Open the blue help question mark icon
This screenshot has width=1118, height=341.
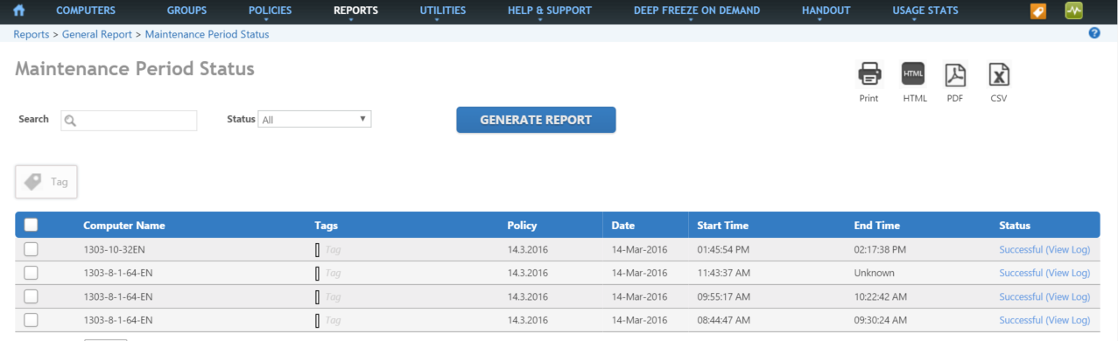[x=1094, y=33]
